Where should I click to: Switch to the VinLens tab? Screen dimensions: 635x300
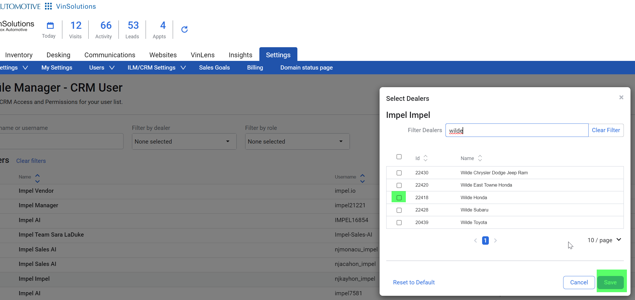pos(203,55)
